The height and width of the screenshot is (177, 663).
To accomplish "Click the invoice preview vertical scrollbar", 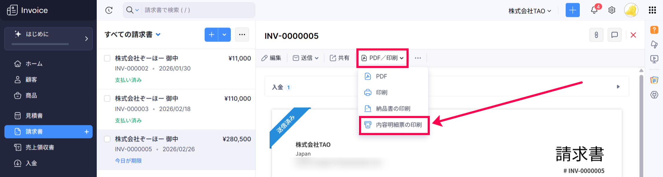I will pos(641,123).
